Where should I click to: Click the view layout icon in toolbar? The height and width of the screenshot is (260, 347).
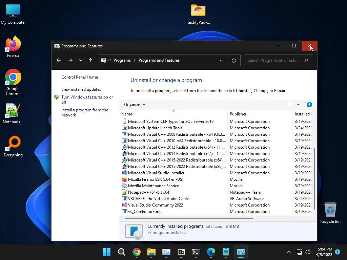point(290,105)
